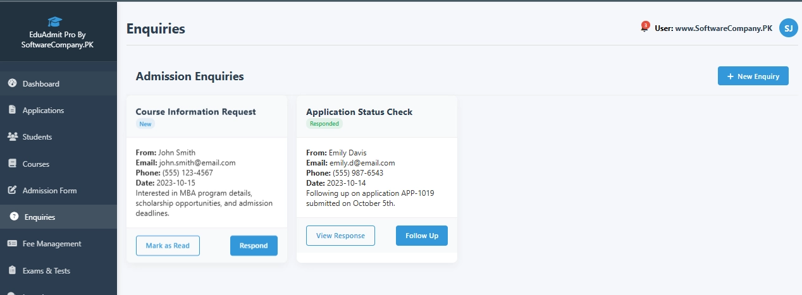802x295 pixels.
Task: Click the Responded status badge
Action: pyautogui.click(x=324, y=124)
